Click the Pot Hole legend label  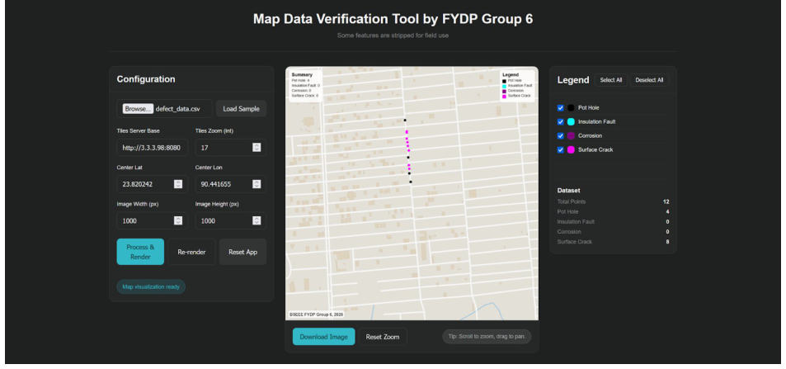tap(589, 108)
